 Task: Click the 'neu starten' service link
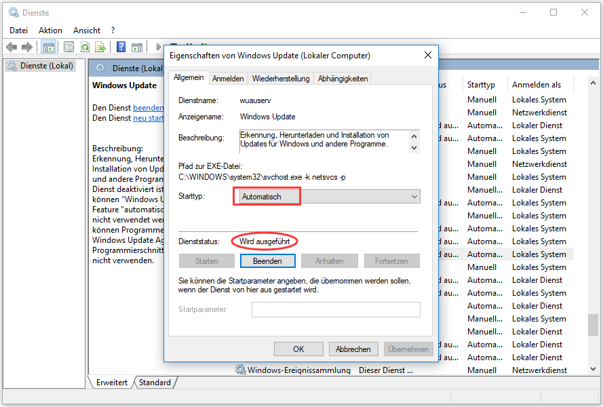[148, 118]
